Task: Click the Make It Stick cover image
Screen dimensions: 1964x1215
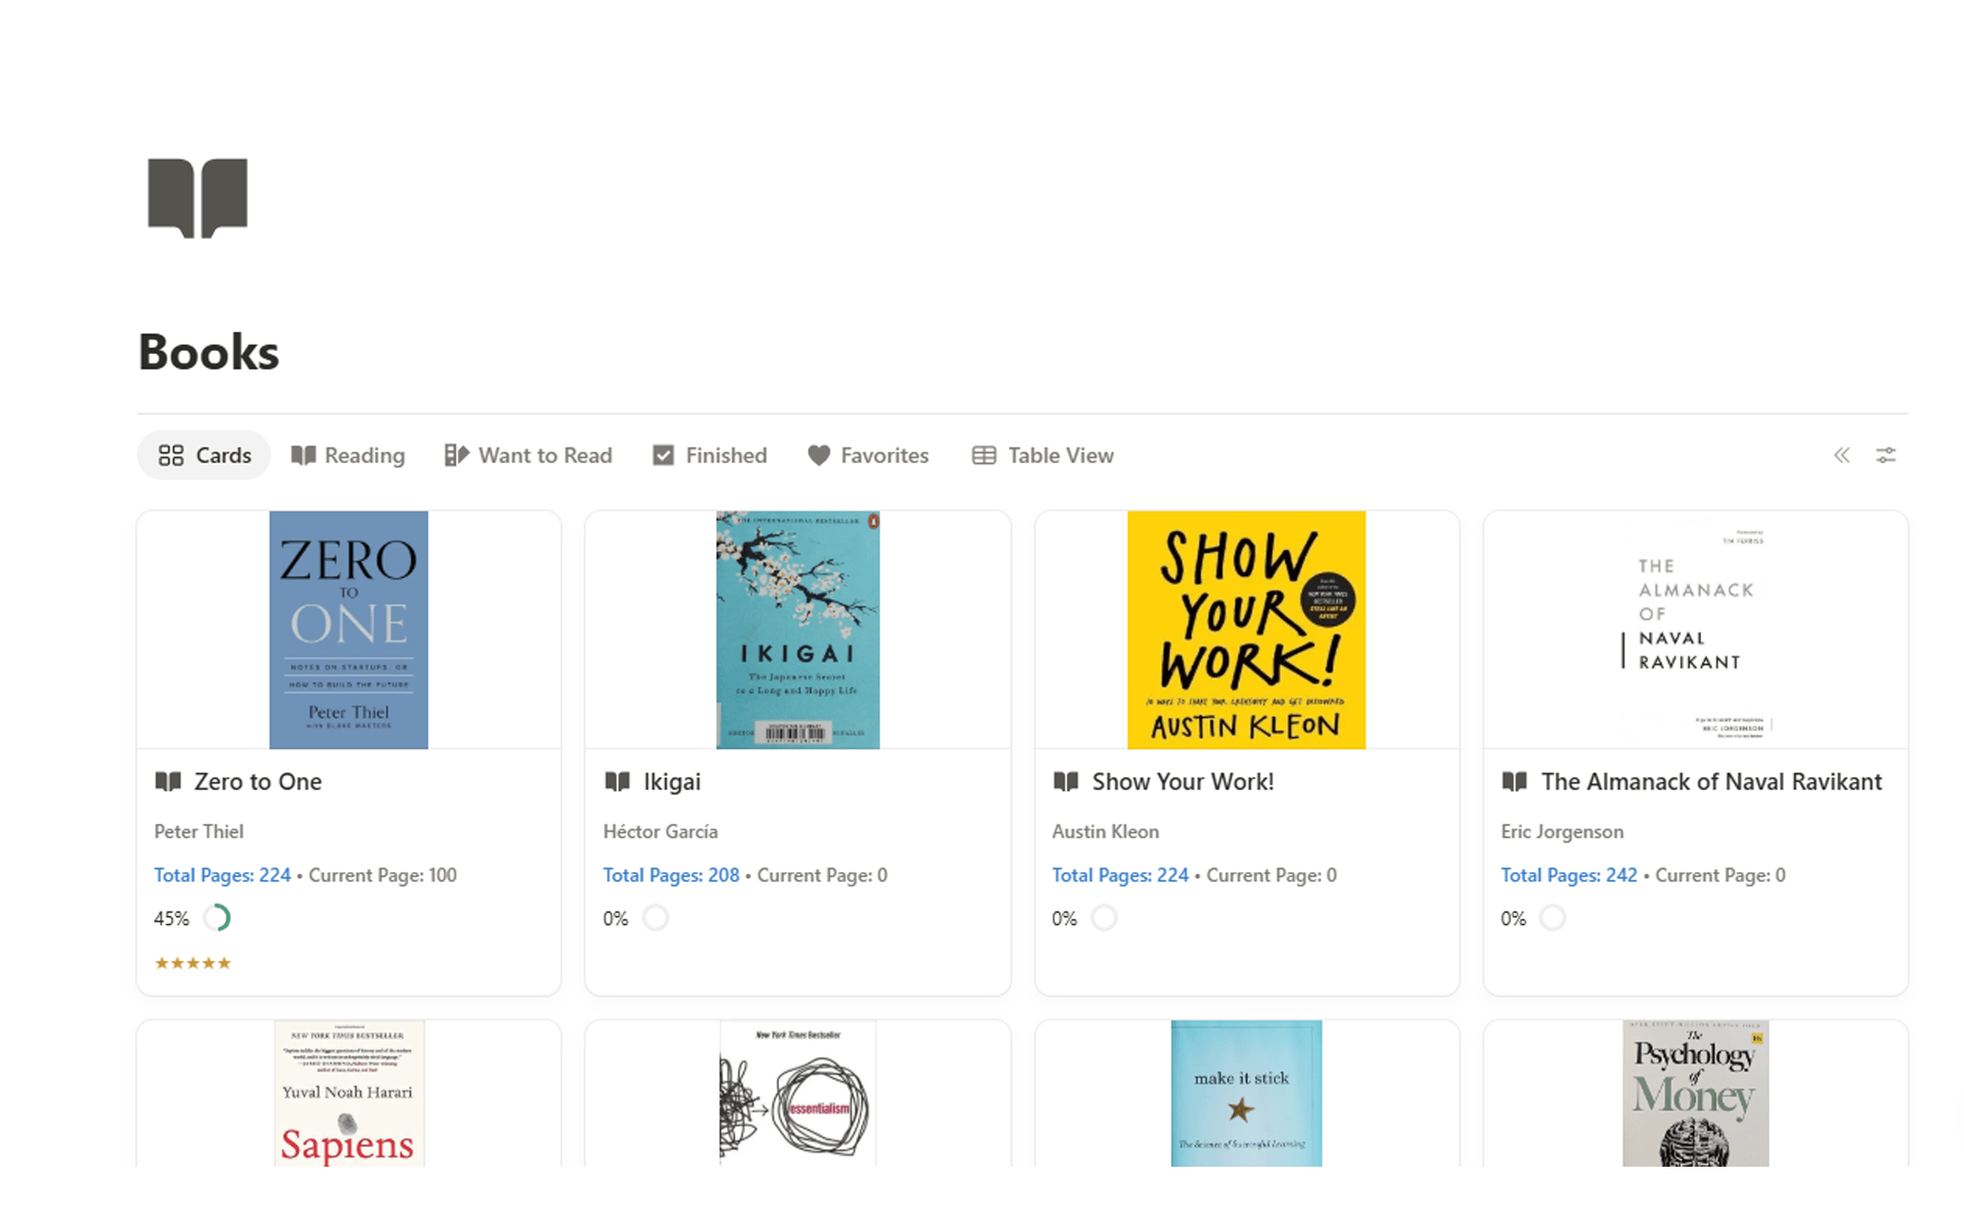Action: point(1246,1092)
